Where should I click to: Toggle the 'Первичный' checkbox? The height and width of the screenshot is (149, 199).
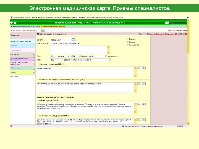point(106,56)
